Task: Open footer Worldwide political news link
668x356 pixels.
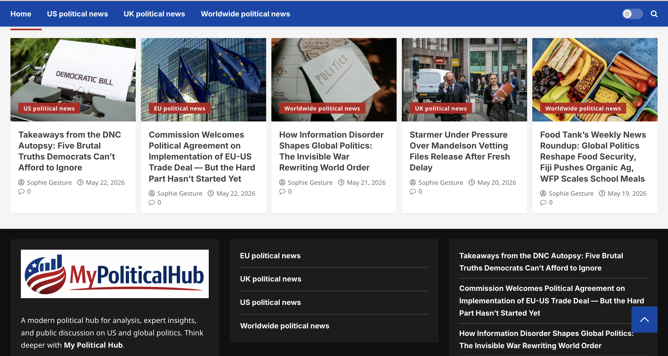Action: pos(285,326)
